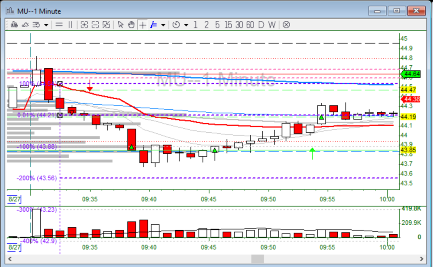Open the chart type icon
This screenshot has width=433, height=267.
pos(14,25)
